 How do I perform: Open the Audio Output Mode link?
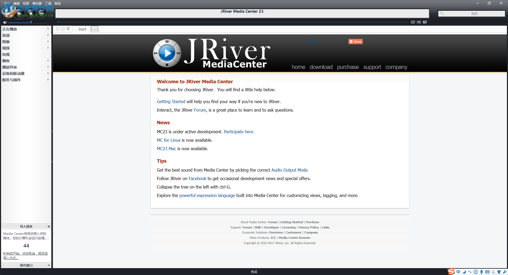[290, 170]
